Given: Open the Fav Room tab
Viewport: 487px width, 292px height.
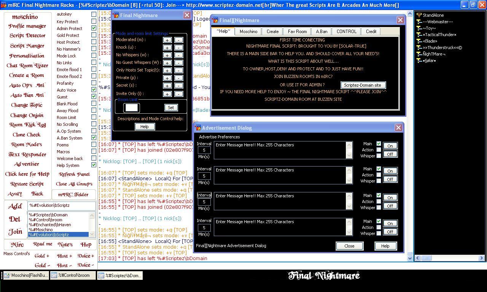Looking at the screenshot, I should coord(297,32).
